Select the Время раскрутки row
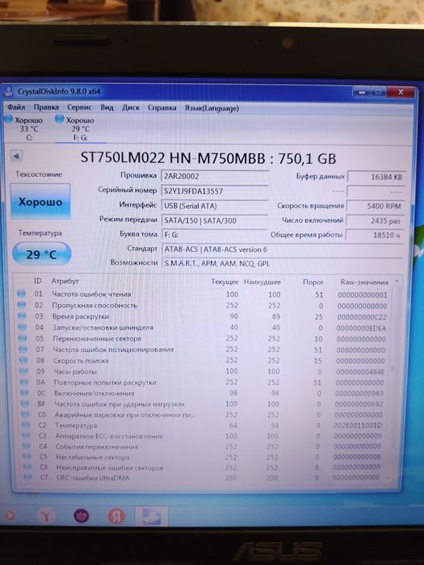 (203, 316)
